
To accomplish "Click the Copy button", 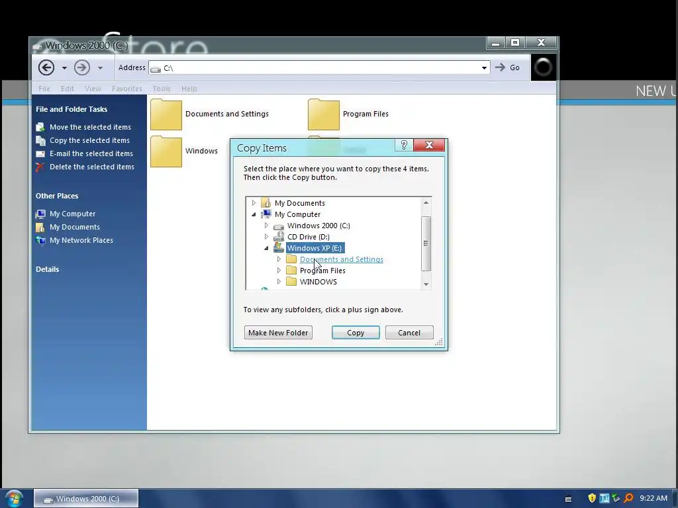I will [356, 333].
